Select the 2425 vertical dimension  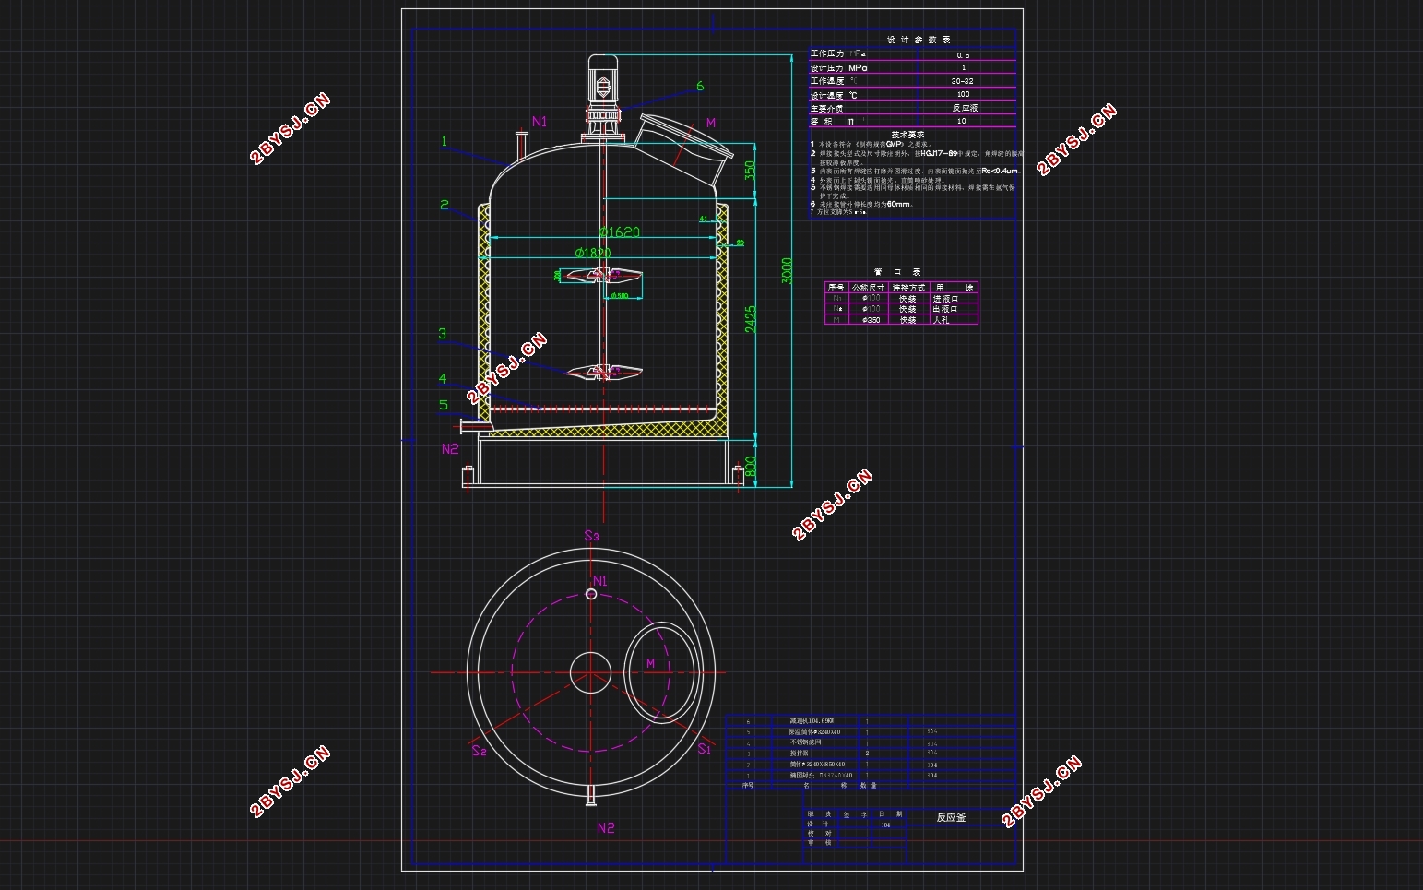pyautogui.click(x=751, y=319)
